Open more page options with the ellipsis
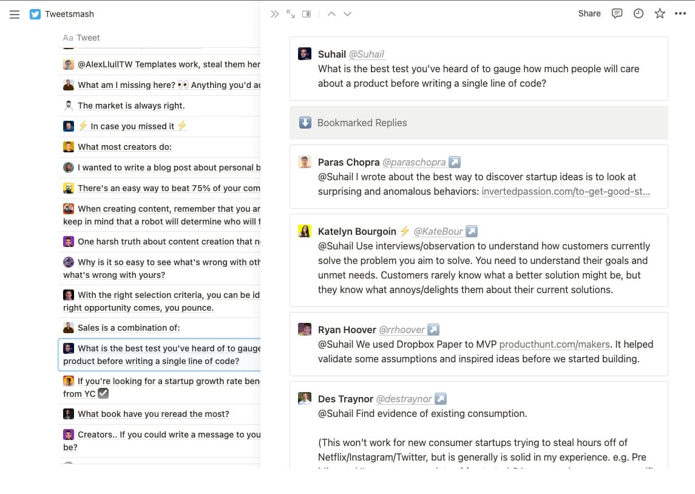The height and width of the screenshot is (494, 695). (680, 13)
